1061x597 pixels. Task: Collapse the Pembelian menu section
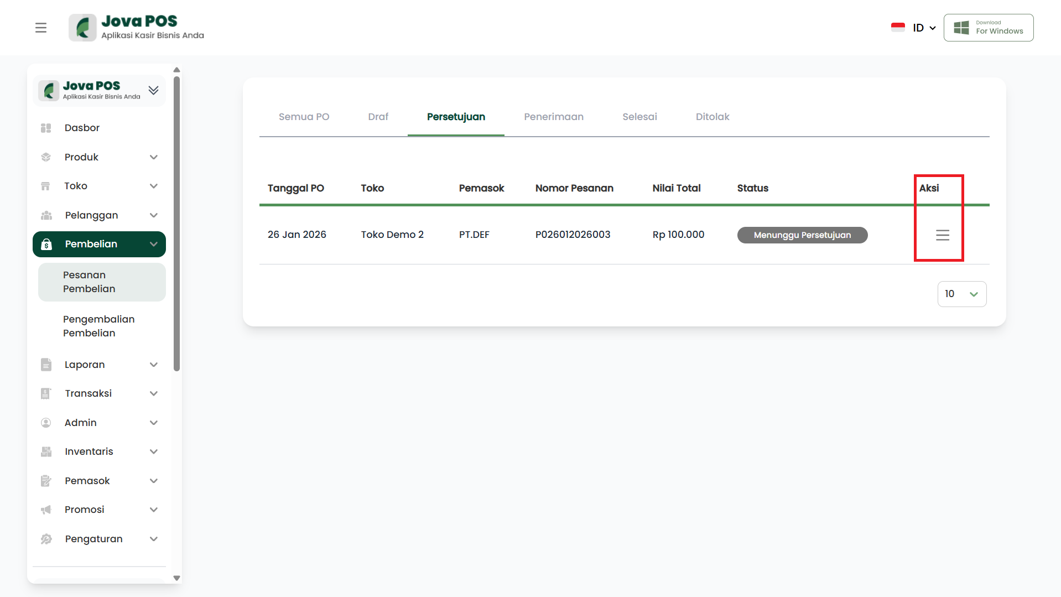point(154,244)
